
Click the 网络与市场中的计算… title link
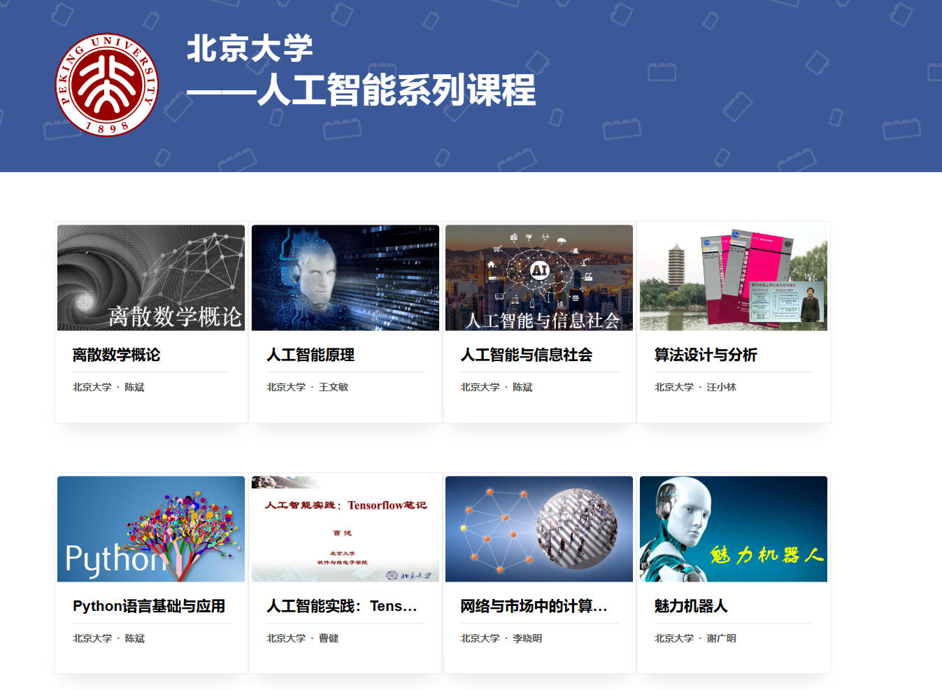pyautogui.click(x=534, y=606)
